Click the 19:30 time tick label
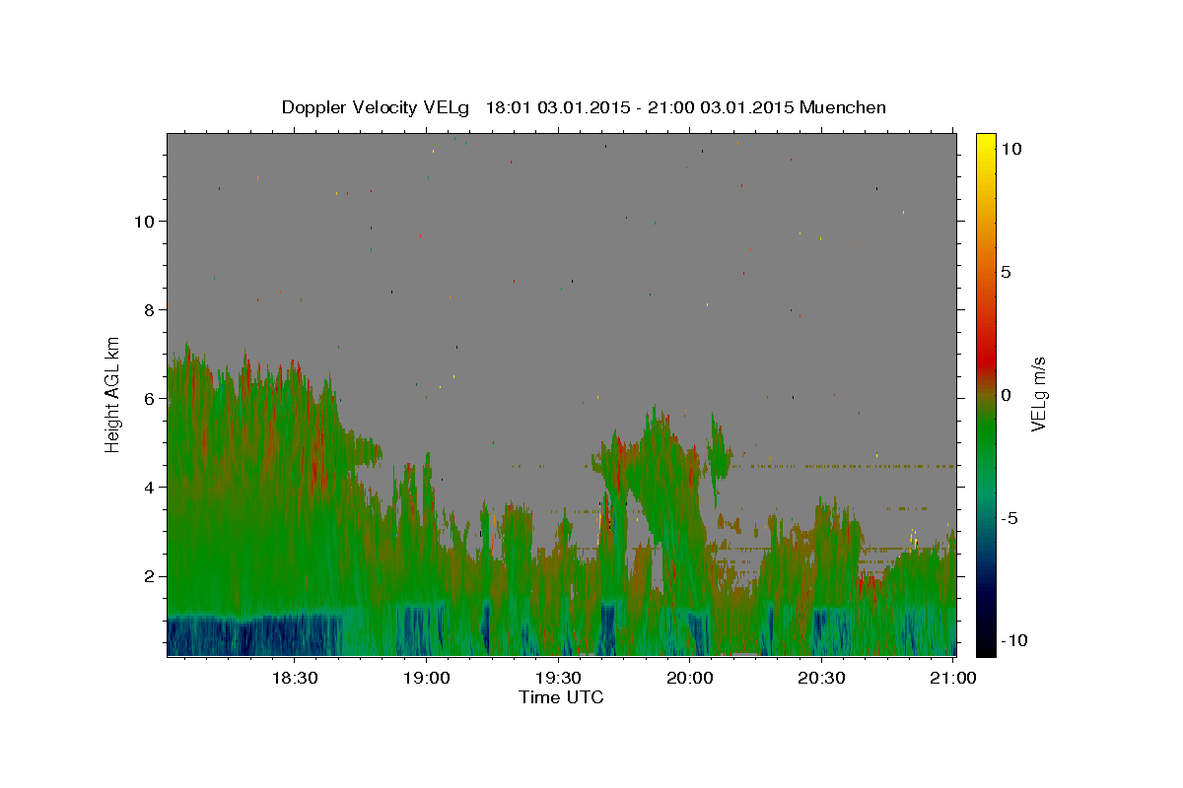1183x788 pixels. [558, 678]
